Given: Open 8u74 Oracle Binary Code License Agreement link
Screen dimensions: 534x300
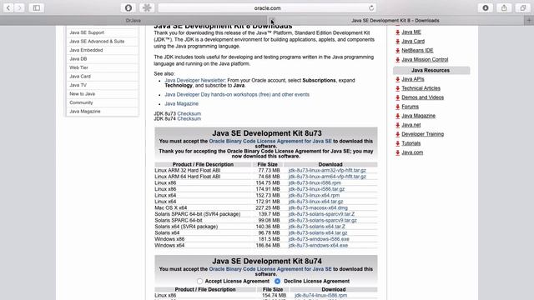Looking at the screenshot, I should [270, 269].
